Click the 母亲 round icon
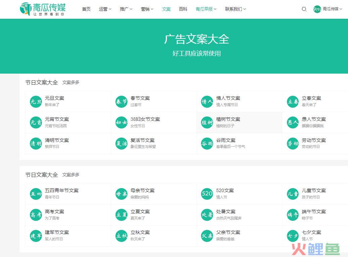348x257 pixels. click(x=121, y=194)
